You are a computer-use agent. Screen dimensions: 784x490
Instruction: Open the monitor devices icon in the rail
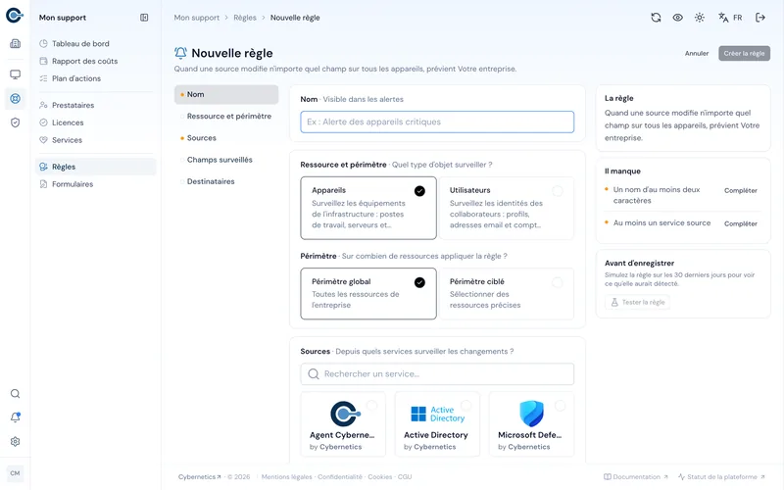pos(15,74)
